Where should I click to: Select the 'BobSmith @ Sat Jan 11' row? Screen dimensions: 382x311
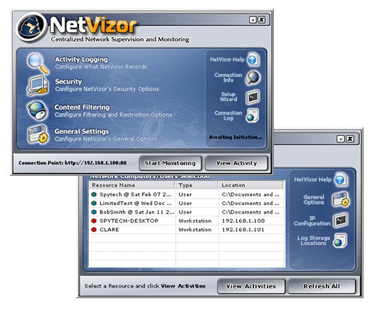click(186, 212)
